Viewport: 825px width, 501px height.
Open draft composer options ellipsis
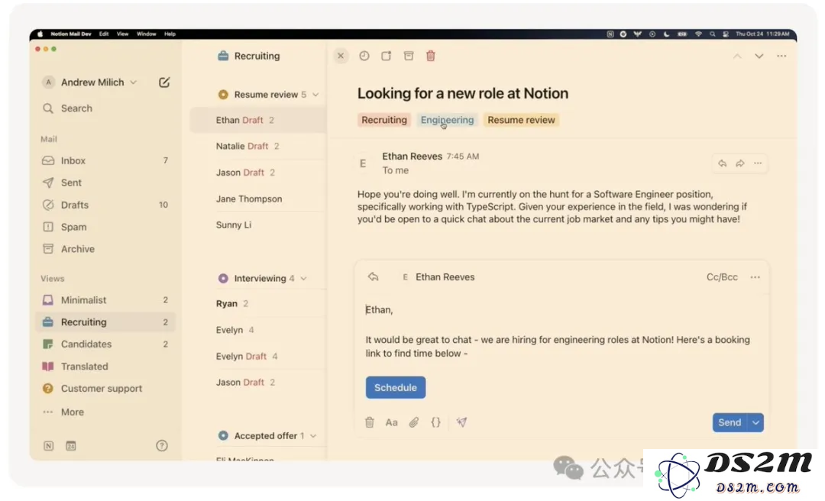[755, 277]
